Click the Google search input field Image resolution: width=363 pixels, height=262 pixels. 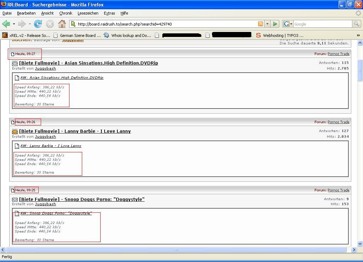(323, 24)
